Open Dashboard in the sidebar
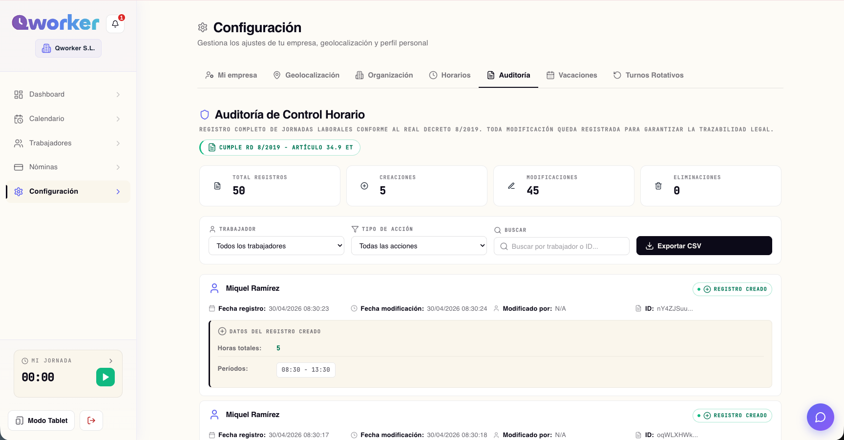The image size is (844, 440). pyautogui.click(x=67, y=94)
